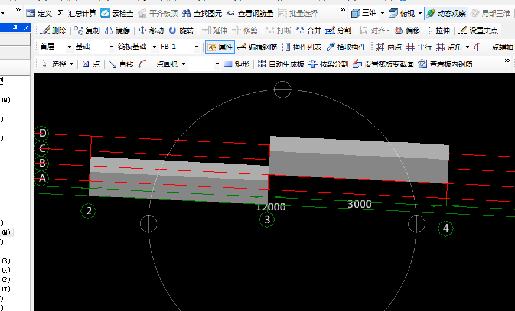Click the 3000 dimension label
Image resolution: width=515 pixels, height=311 pixels.
359,204
